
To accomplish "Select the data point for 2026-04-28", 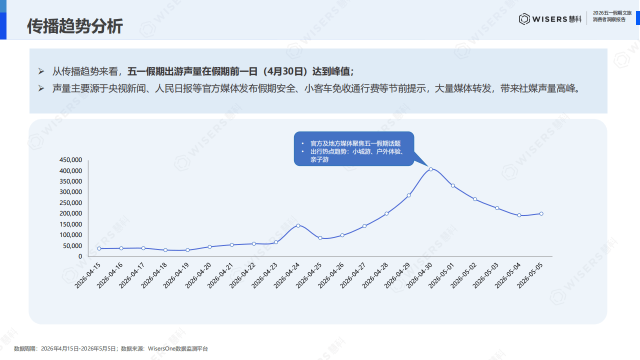I will point(386,213).
